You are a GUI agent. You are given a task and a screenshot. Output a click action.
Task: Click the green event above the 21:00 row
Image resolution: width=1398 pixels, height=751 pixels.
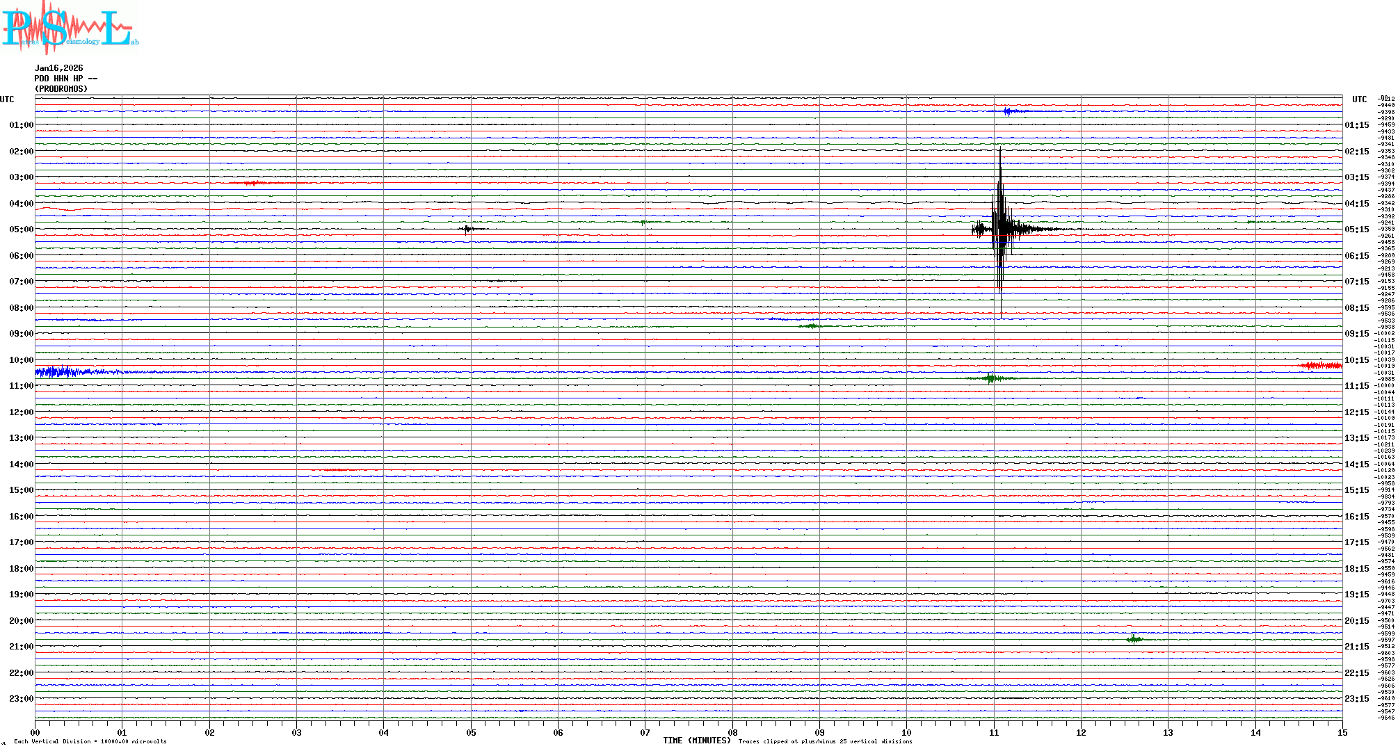click(1134, 639)
